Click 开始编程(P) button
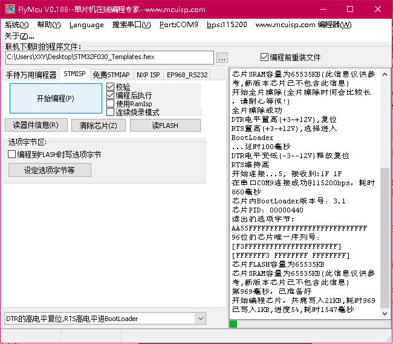393x344 pixels. pos(56,98)
